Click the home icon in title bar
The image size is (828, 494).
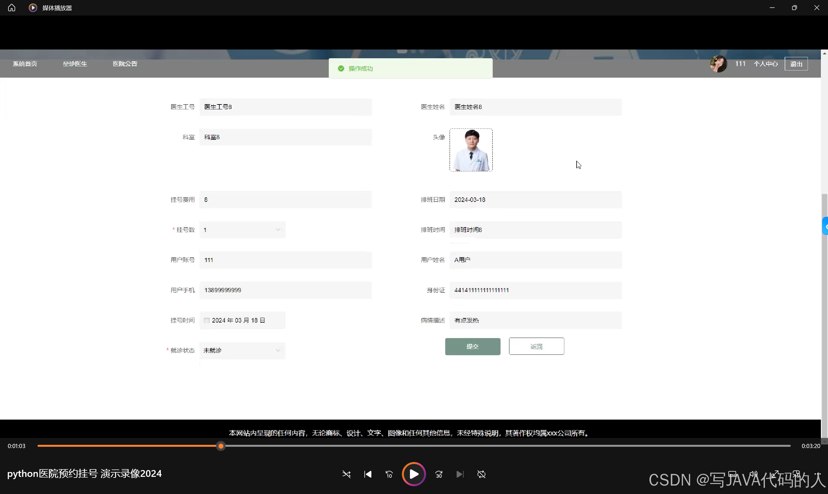[12, 8]
